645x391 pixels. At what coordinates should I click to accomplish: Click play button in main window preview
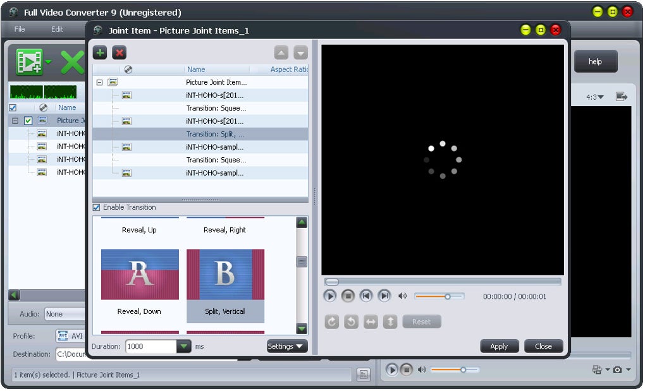[x=391, y=370]
